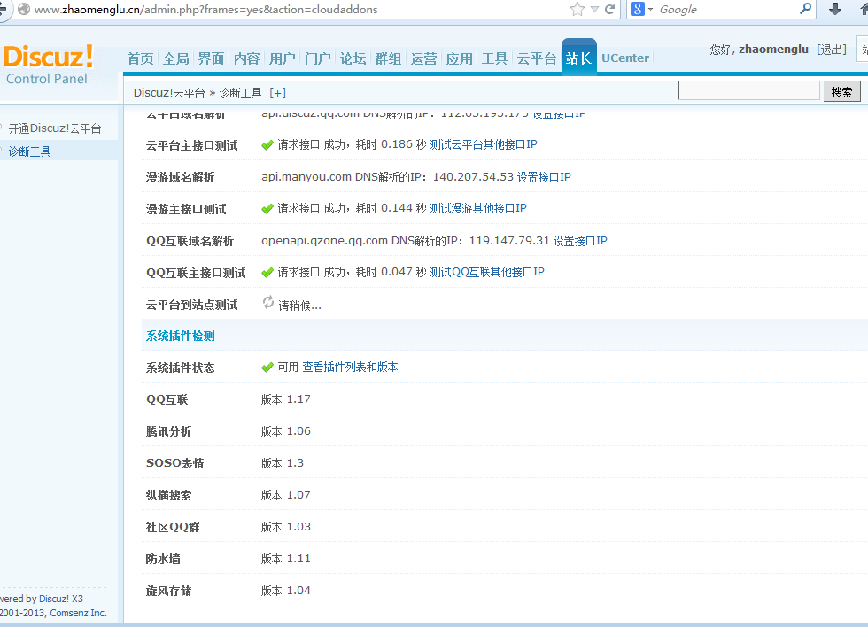868x627 pixels.
Task: Click the URL in the address bar
Action: [205, 10]
